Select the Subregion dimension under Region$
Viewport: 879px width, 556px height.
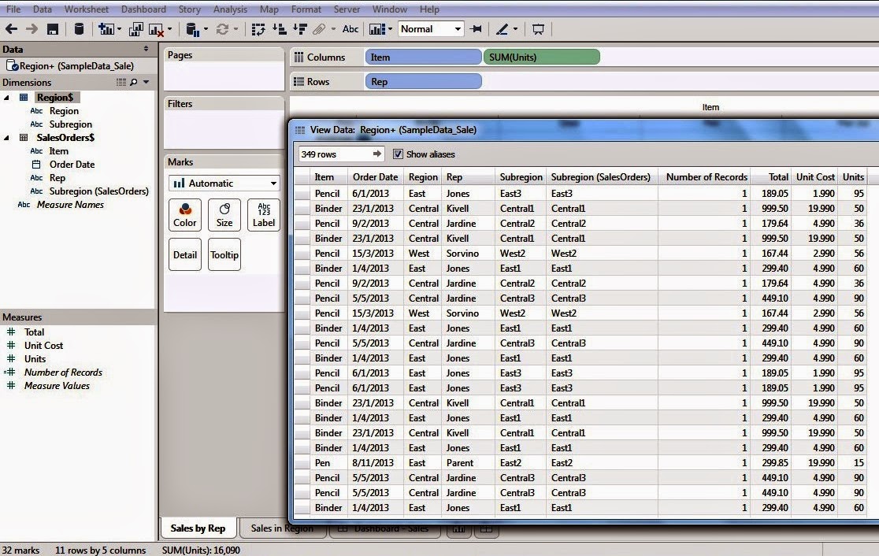click(71, 124)
